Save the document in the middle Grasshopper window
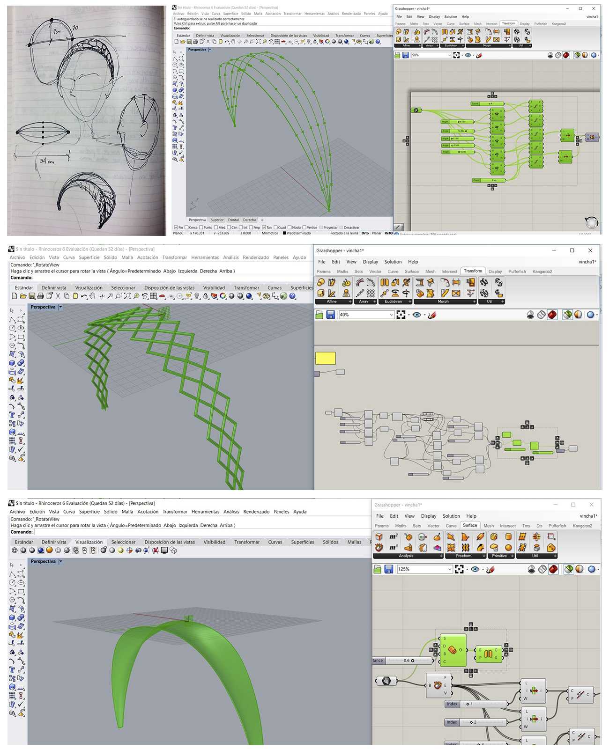The image size is (609, 749). 331,315
